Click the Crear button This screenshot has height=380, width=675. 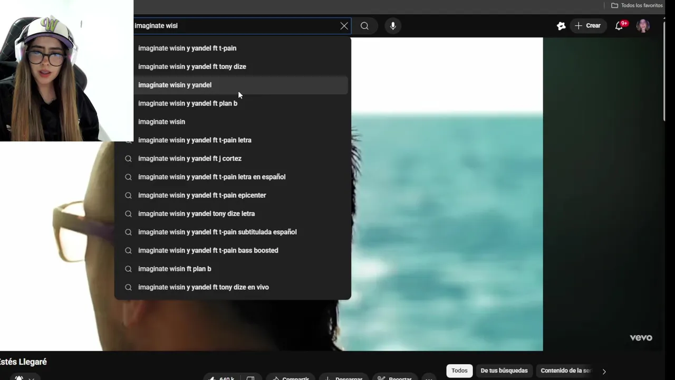point(588,26)
